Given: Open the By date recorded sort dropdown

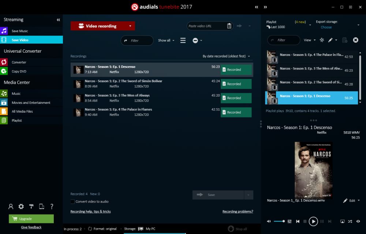Looking at the screenshot, I should 226,56.
